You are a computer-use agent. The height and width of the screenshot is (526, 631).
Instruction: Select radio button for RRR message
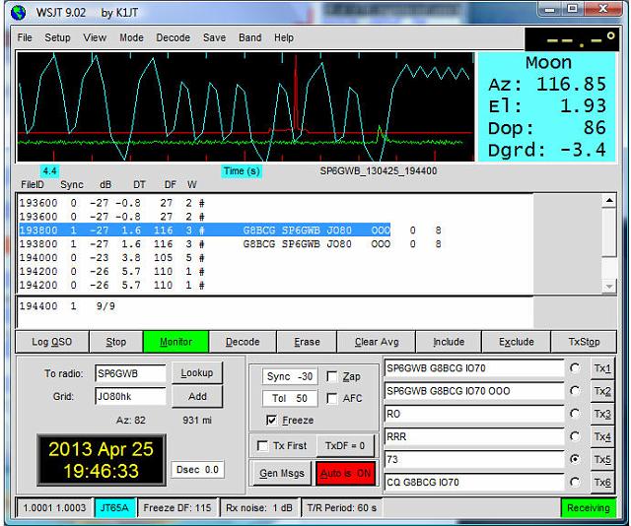(575, 436)
